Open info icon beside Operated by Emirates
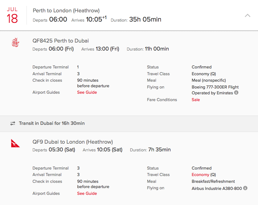258x205 pixels. [236, 92]
